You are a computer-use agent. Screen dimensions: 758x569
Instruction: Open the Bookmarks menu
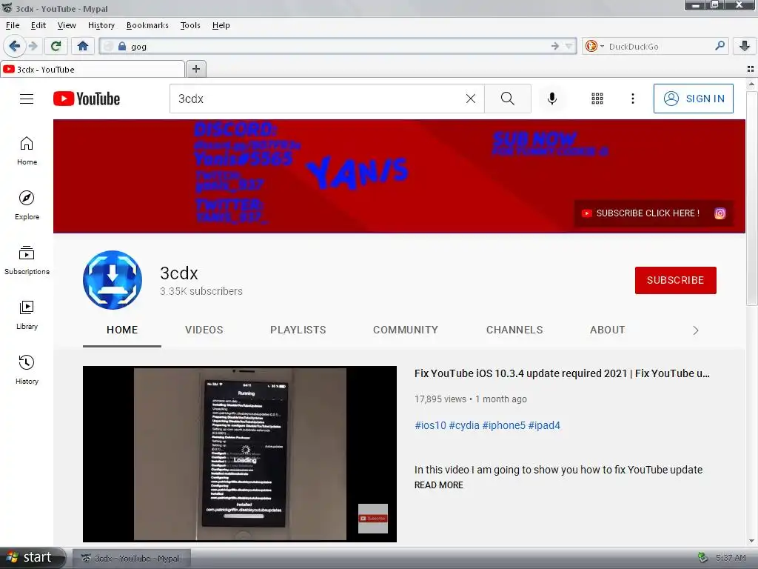[147, 25]
